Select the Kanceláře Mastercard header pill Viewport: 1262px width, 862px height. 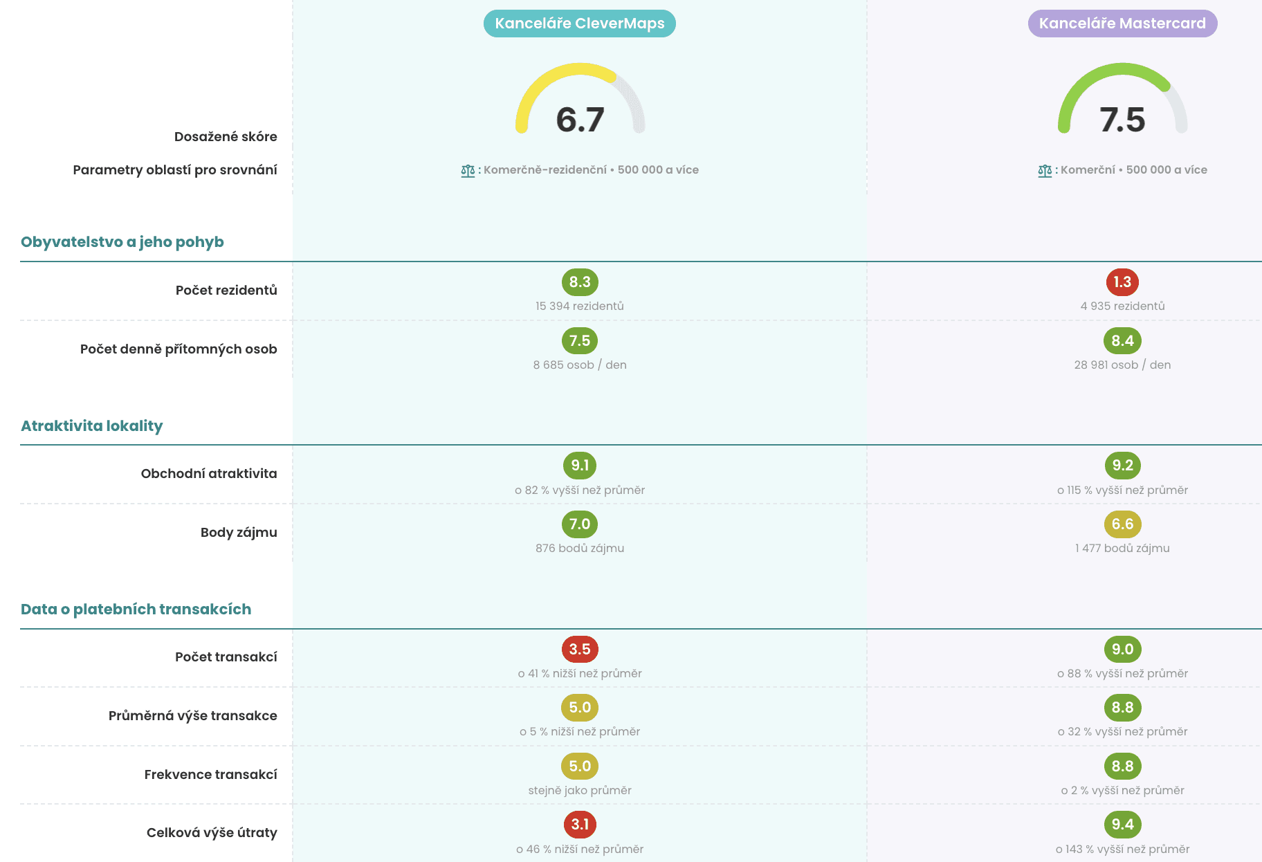click(1122, 23)
